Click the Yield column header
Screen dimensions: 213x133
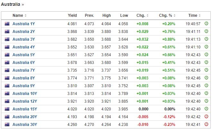(72, 15)
